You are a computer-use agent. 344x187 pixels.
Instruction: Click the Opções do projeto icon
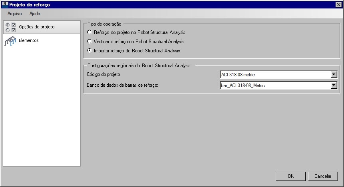11,27
